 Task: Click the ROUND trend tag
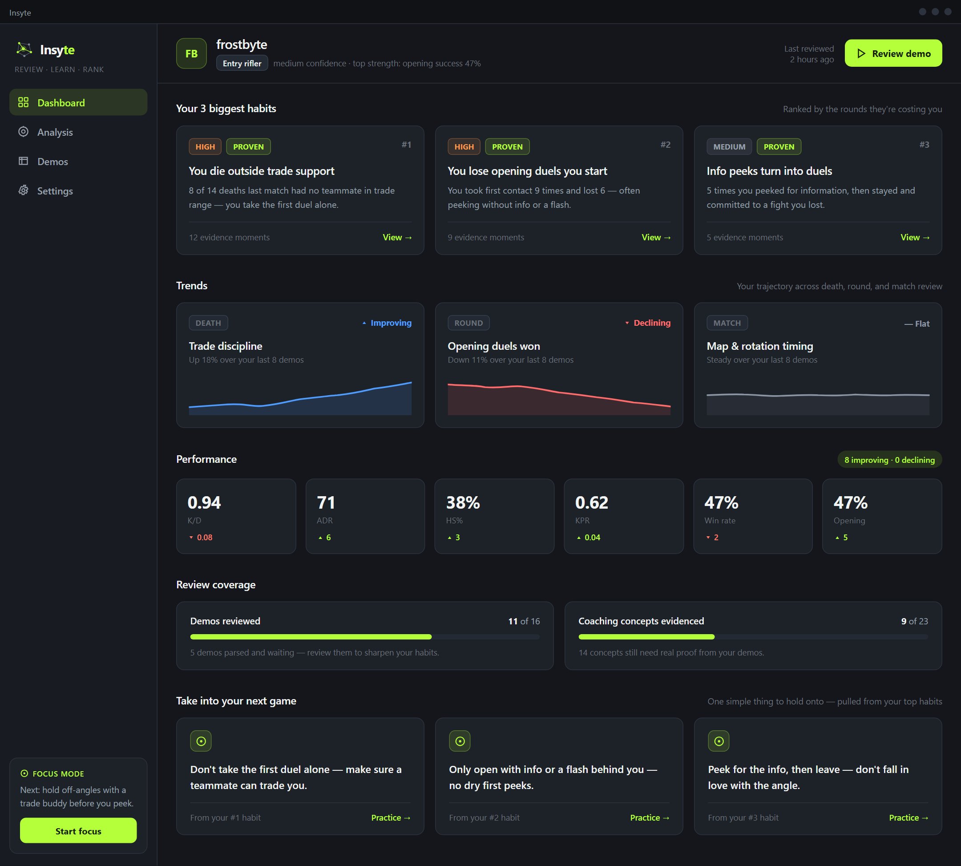[x=468, y=323]
